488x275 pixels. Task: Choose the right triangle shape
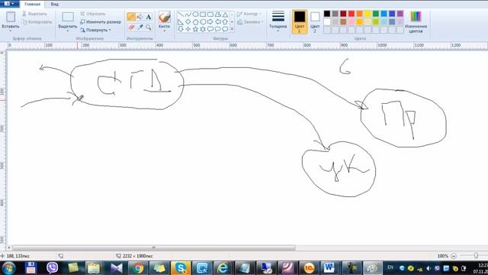click(181, 22)
